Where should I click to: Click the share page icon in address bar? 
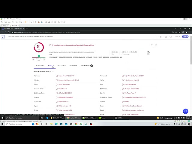[176, 32]
